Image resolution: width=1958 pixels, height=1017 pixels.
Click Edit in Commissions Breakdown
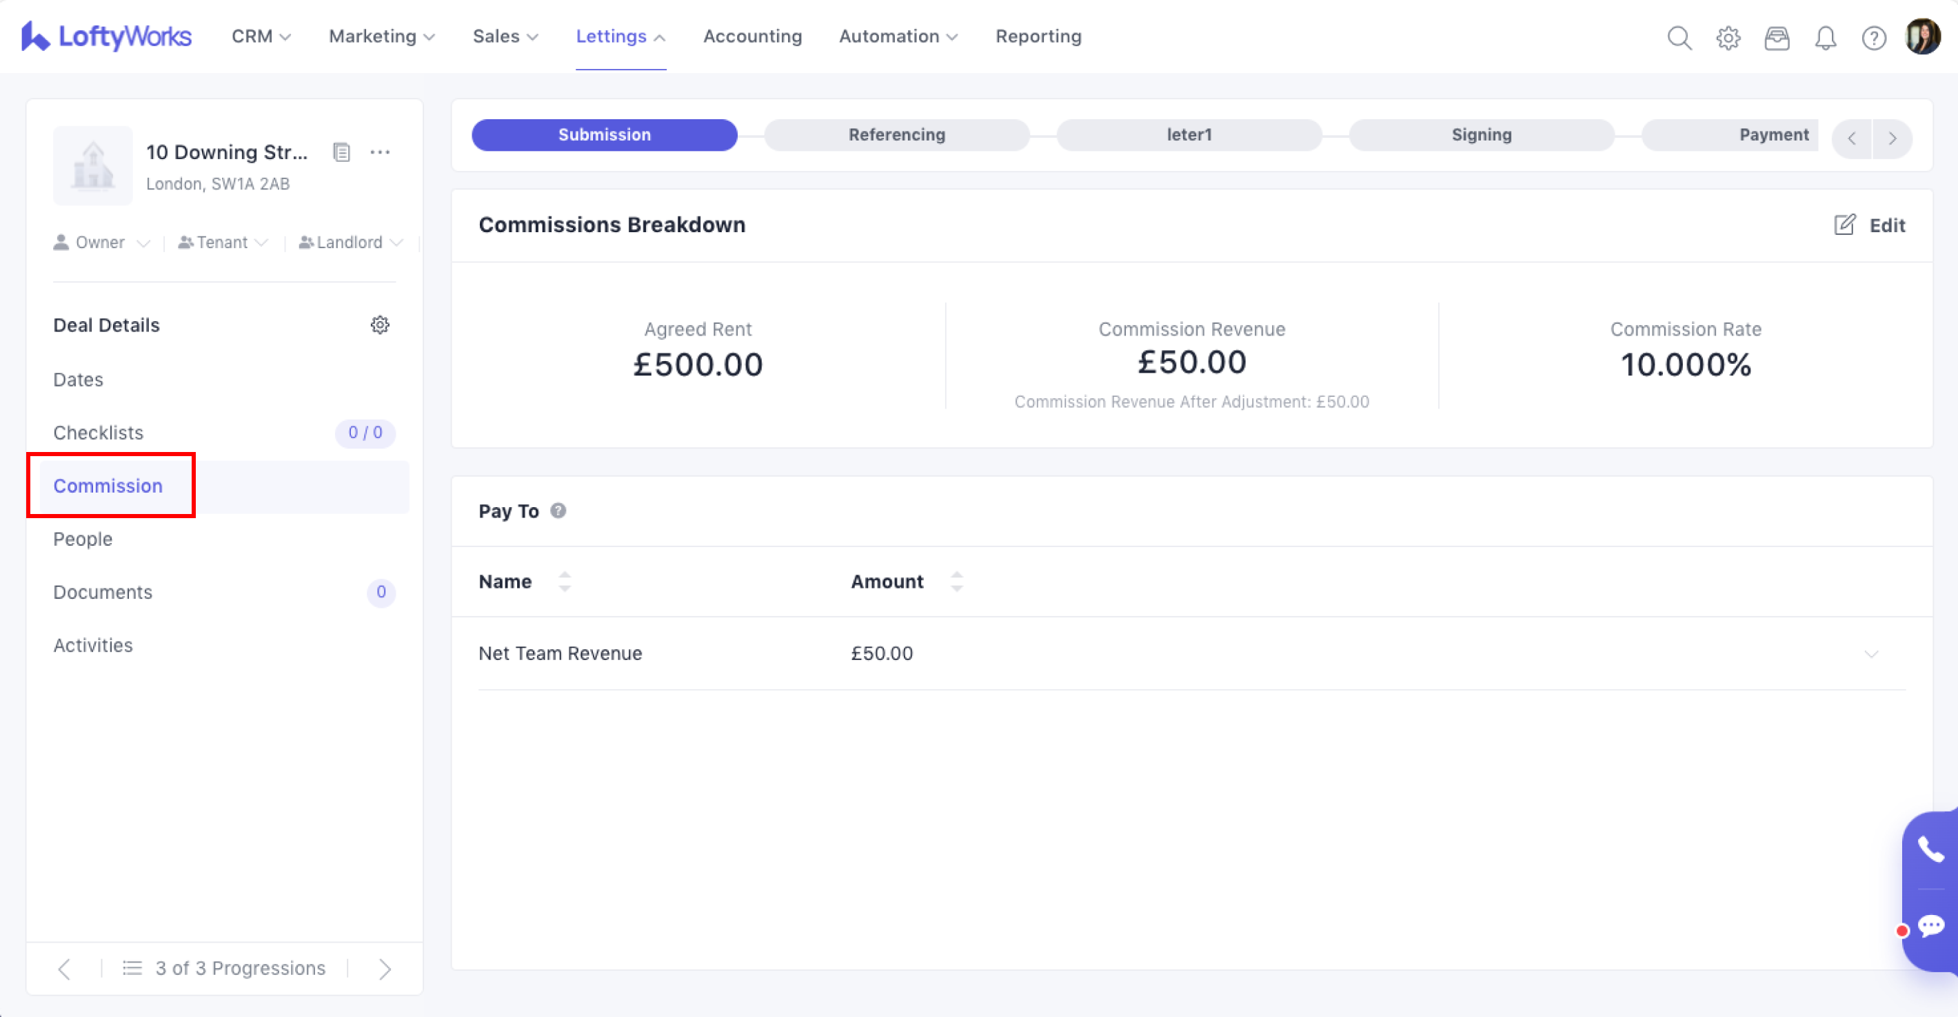1870,225
